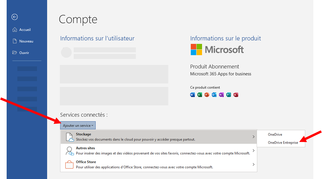Click the Nouveau document icon

coord(14,41)
